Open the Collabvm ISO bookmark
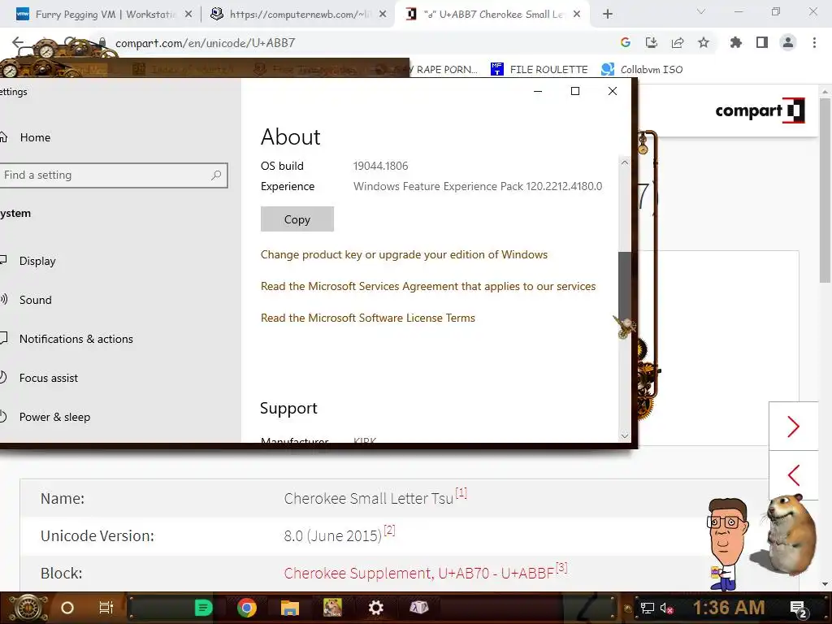Viewport: 832px width, 624px height. click(x=642, y=70)
